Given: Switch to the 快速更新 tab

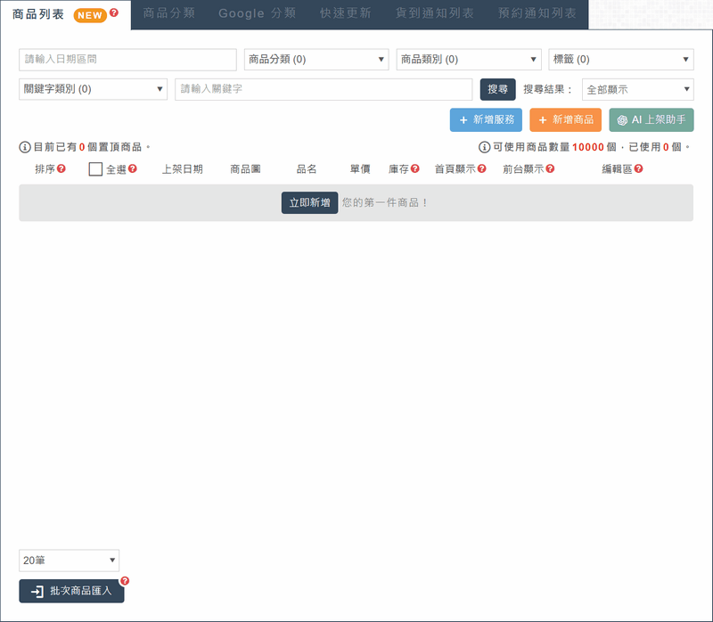Looking at the screenshot, I should 346,13.
